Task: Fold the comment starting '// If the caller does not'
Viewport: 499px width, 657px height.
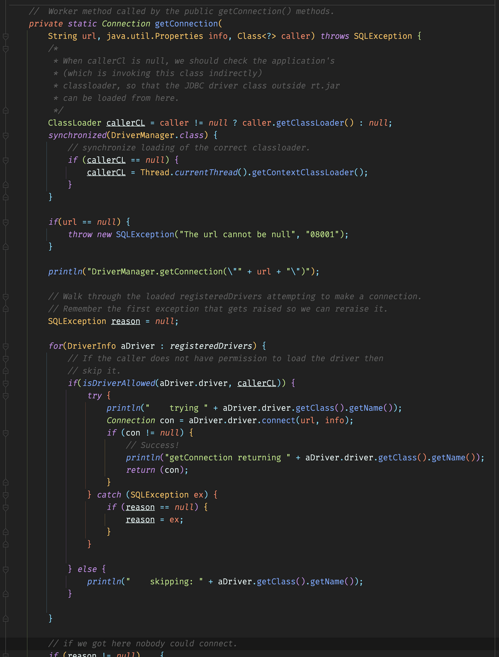Action: tap(5, 359)
